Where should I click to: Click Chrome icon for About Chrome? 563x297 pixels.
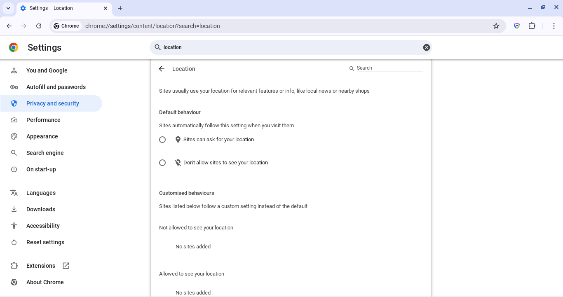pyautogui.click(x=14, y=282)
